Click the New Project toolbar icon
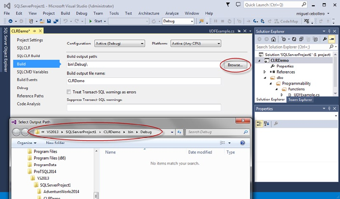 pyautogui.click(x=31, y=21)
